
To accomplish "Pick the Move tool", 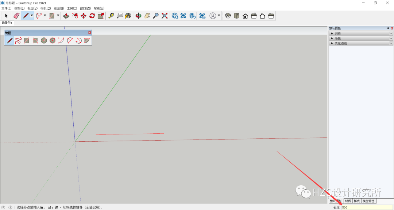I will click(83, 16).
